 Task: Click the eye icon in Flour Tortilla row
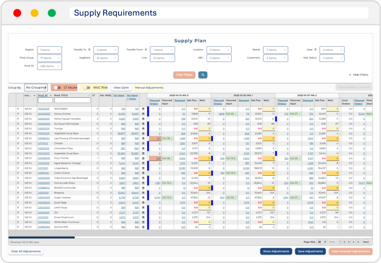[143, 158]
